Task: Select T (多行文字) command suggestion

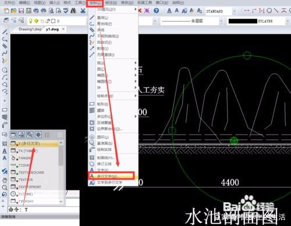Action: coord(34,143)
